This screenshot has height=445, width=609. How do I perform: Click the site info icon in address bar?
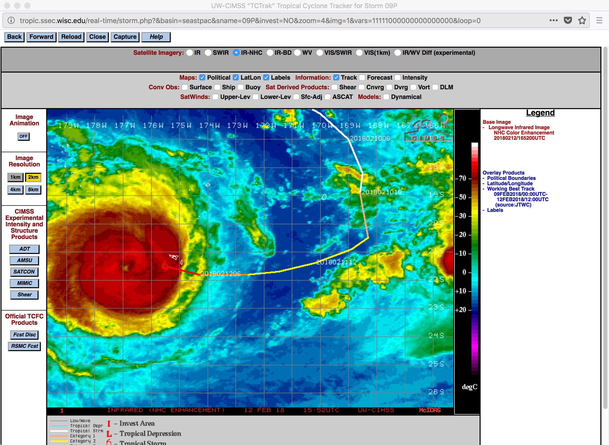pos(11,21)
